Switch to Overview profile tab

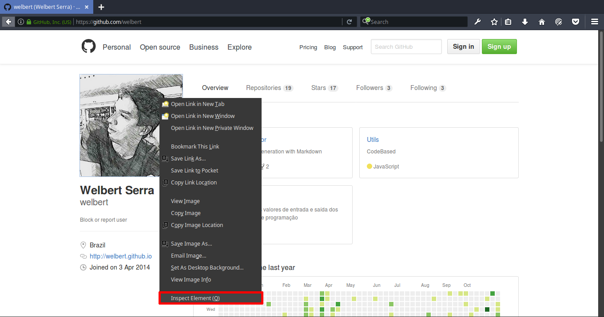[215, 88]
